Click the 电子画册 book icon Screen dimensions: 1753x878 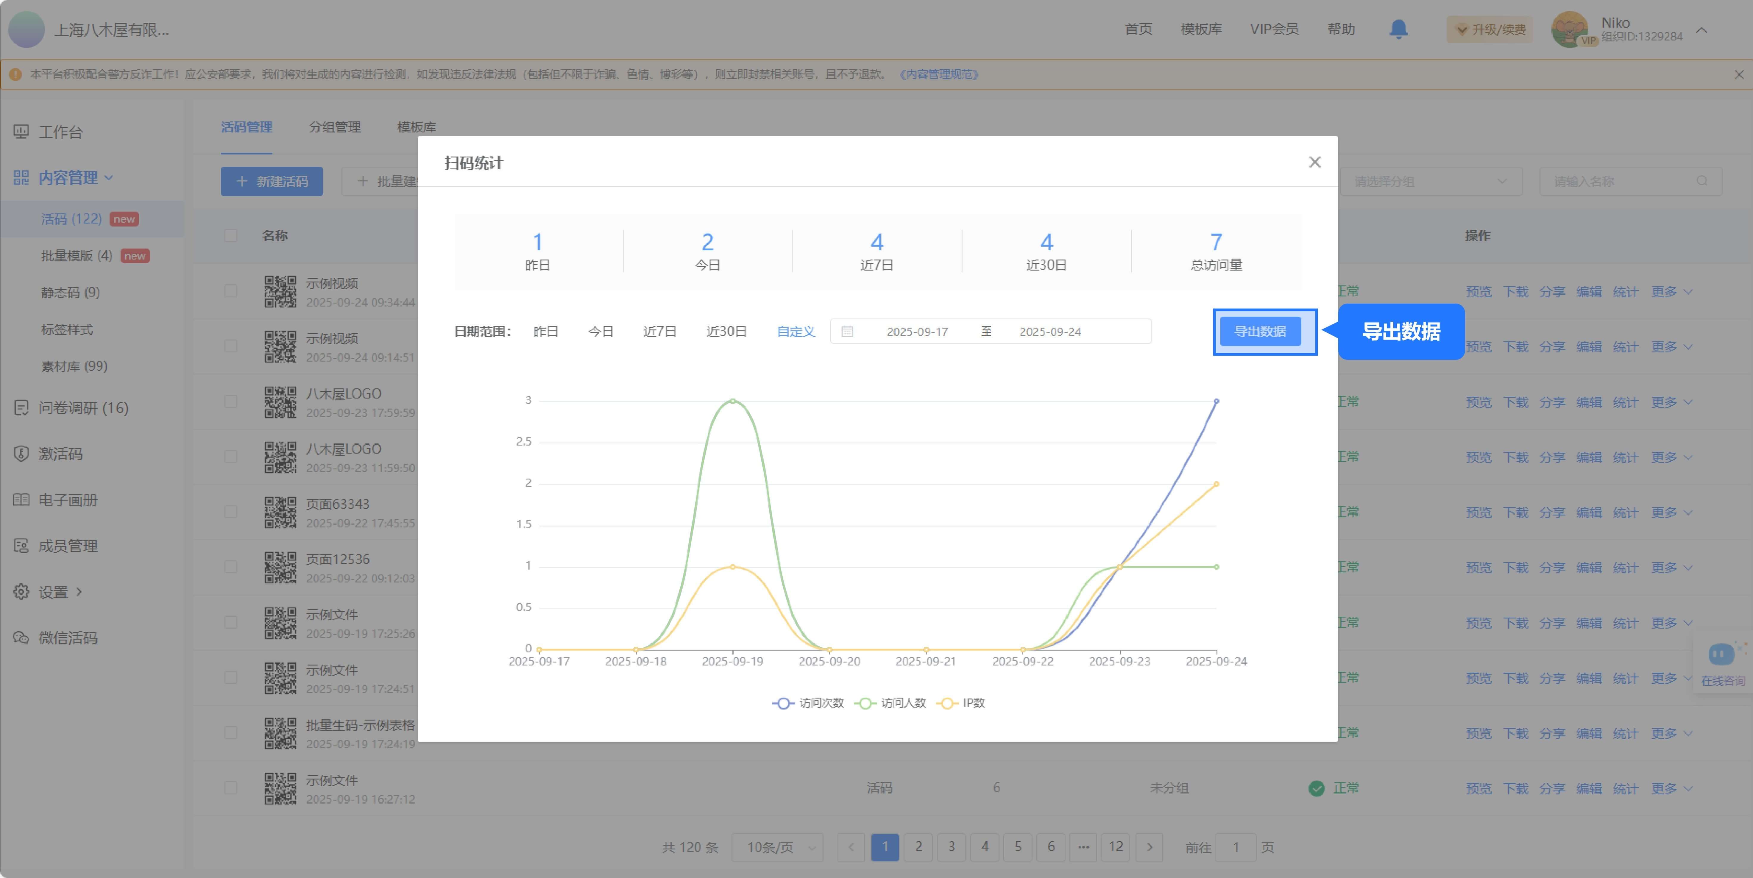pos(21,500)
